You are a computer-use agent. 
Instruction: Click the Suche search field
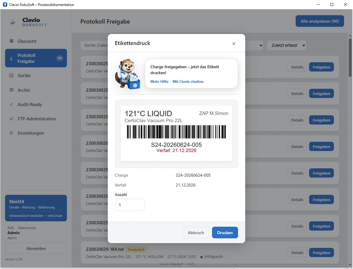click(x=94, y=45)
